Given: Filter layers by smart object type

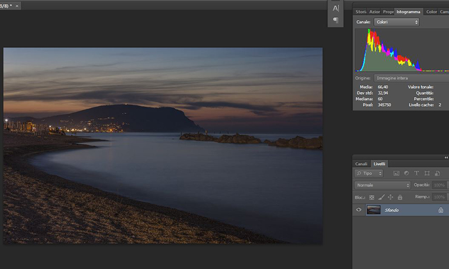Looking at the screenshot, I should 437,173.
